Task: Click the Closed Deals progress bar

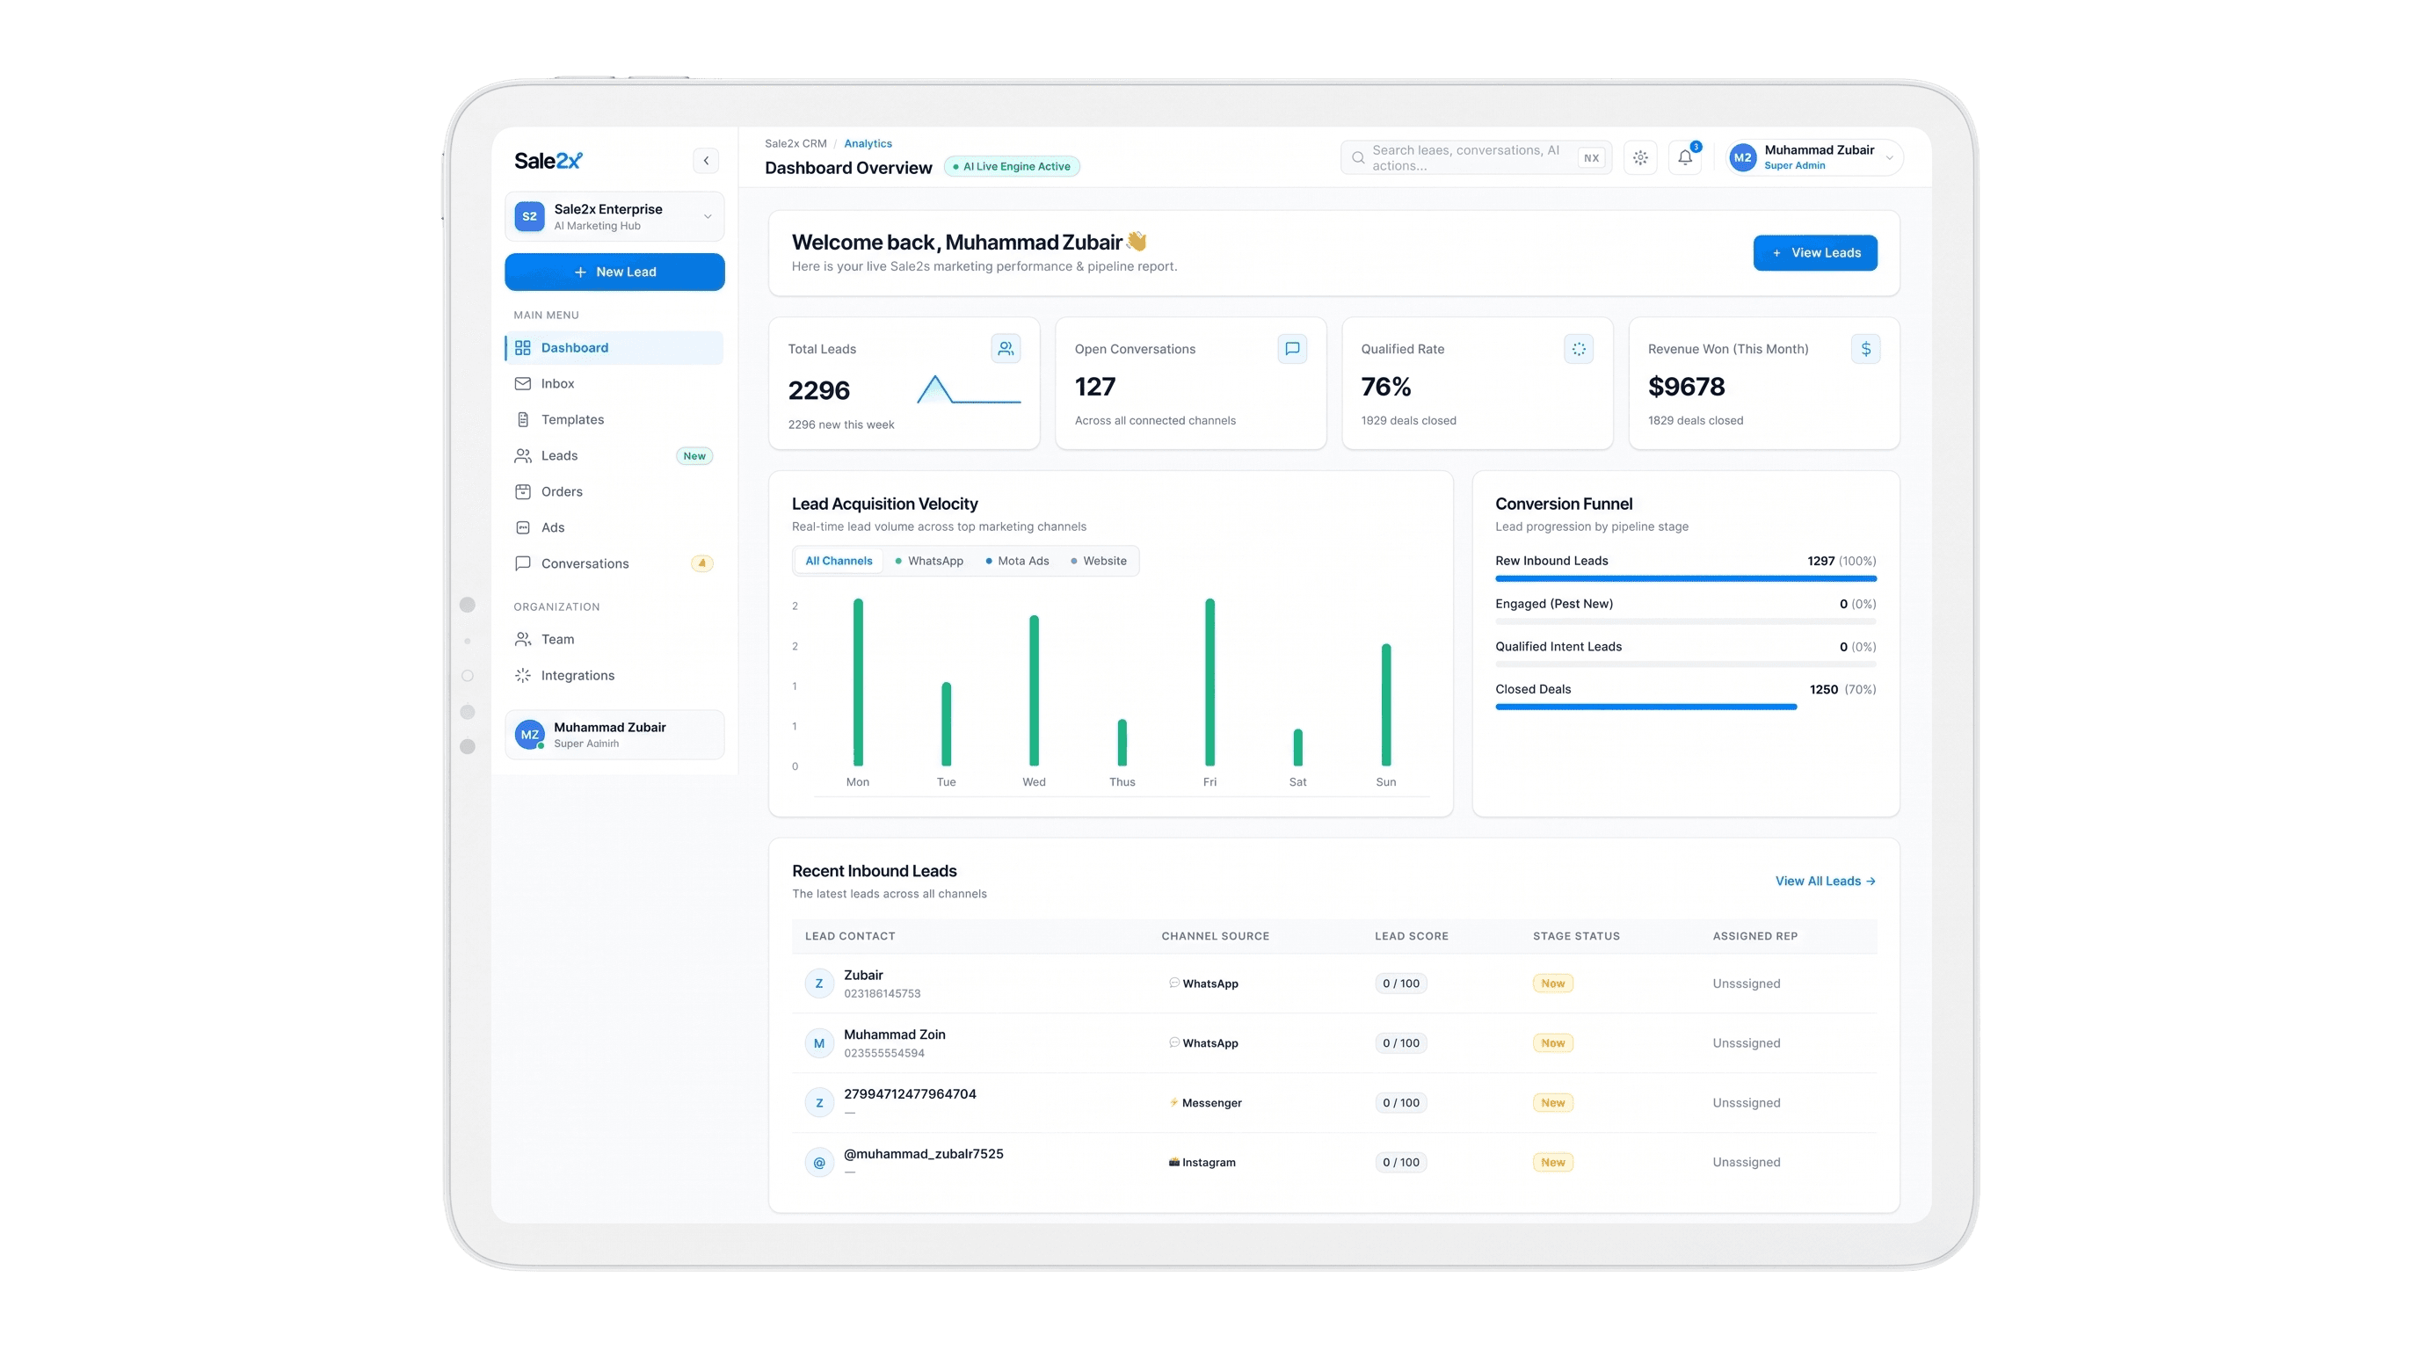Action: (1646, 707)
